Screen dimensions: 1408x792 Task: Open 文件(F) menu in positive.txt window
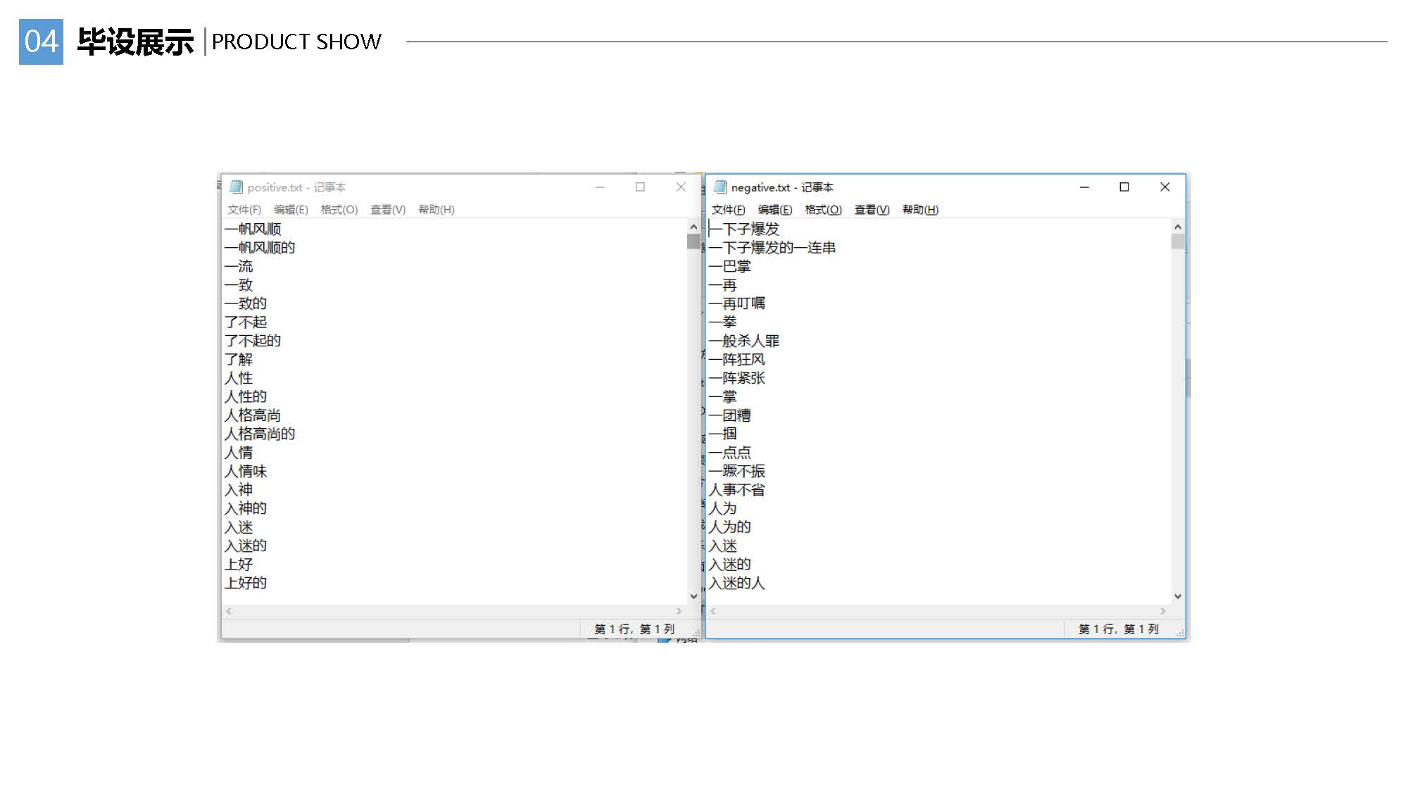pyautogui.click(x=244, y=210)
